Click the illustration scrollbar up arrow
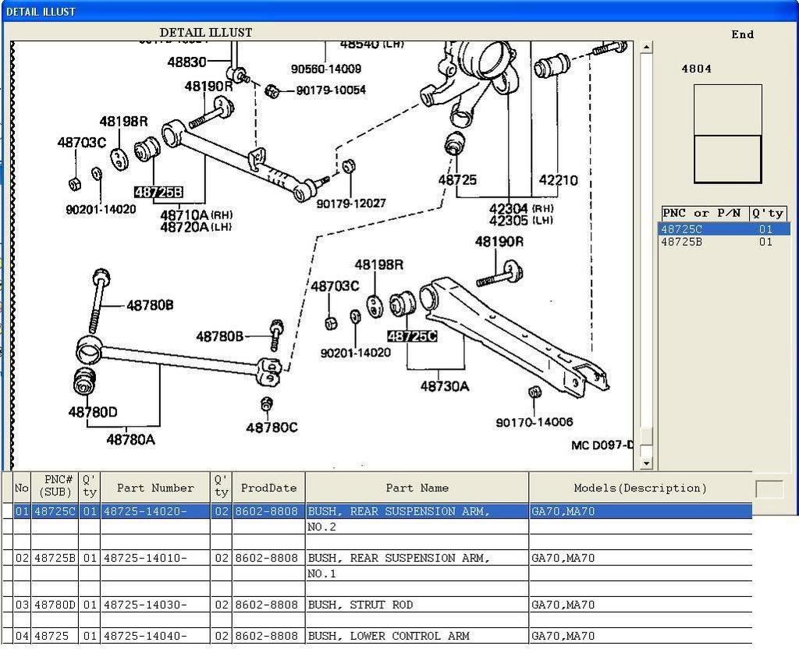The height and width of the screenshot is (667, 799). pos(645,48)
